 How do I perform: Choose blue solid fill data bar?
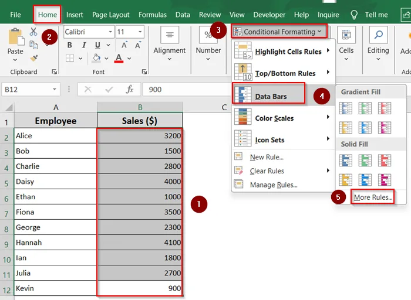pos(345,161)
